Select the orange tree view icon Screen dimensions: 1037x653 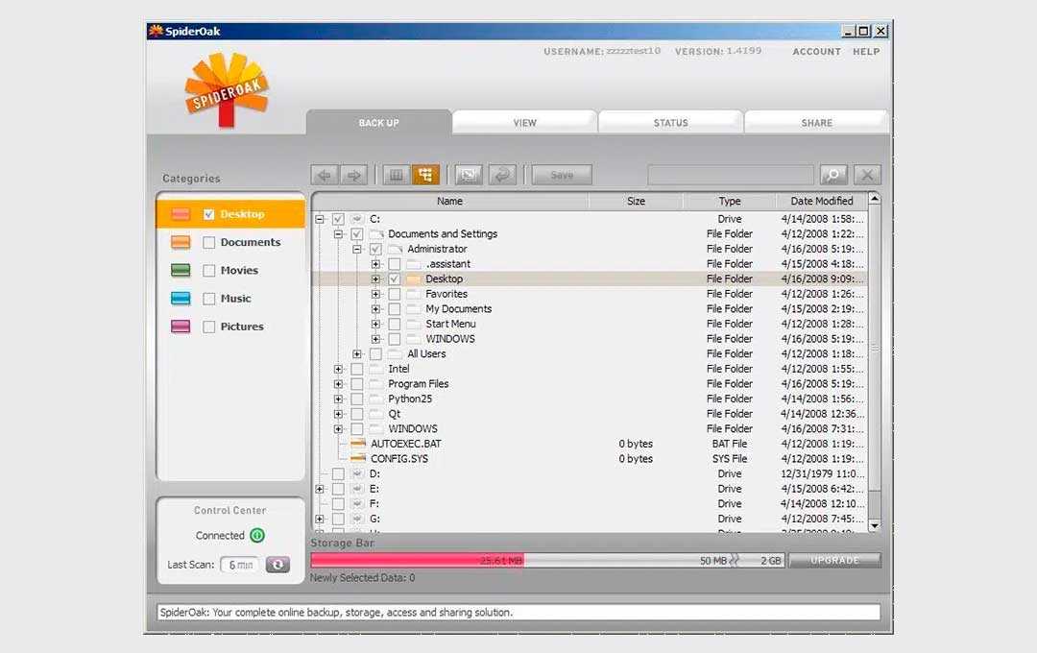tap(426, 175)
